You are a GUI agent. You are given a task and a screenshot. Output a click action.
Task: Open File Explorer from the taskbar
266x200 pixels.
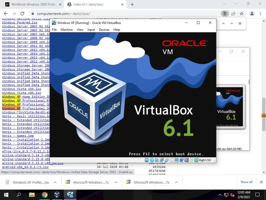pos(32,195)
